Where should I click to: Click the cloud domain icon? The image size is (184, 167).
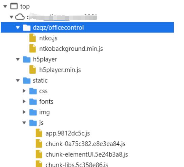[20, 17]
